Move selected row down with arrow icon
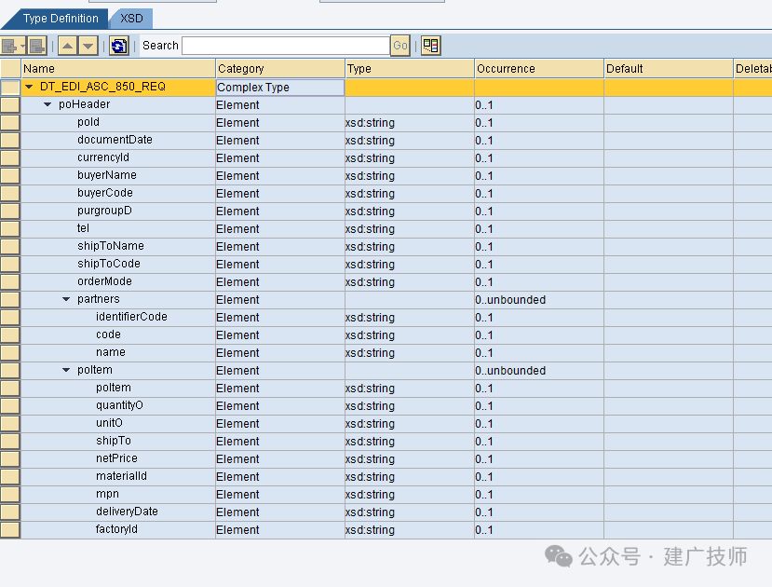The width and height of the screenshot is (772, 587). (88, 46)
